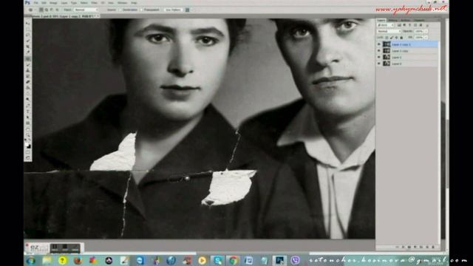Click thumbnail of the bottom layer
The height and width of the screenshot is (266, 473).
(387, 64)
